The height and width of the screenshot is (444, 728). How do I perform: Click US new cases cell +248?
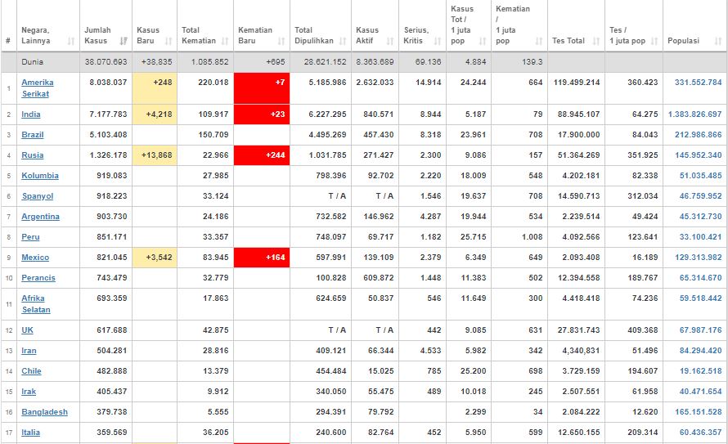click(155, 88)
